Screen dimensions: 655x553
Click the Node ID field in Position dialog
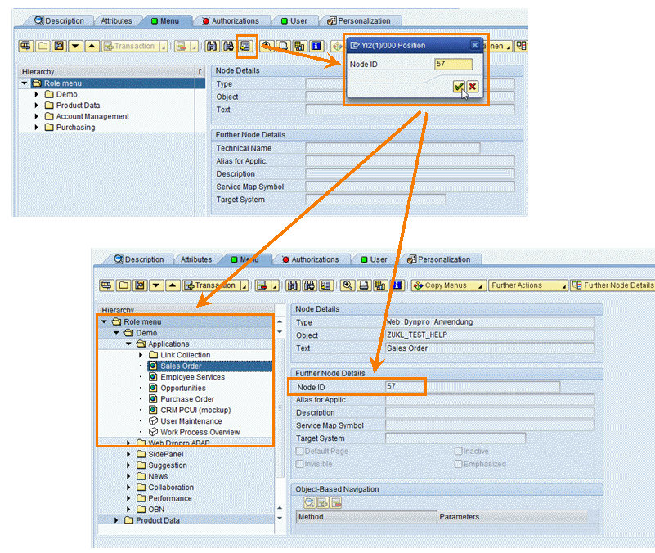(453, 64)
